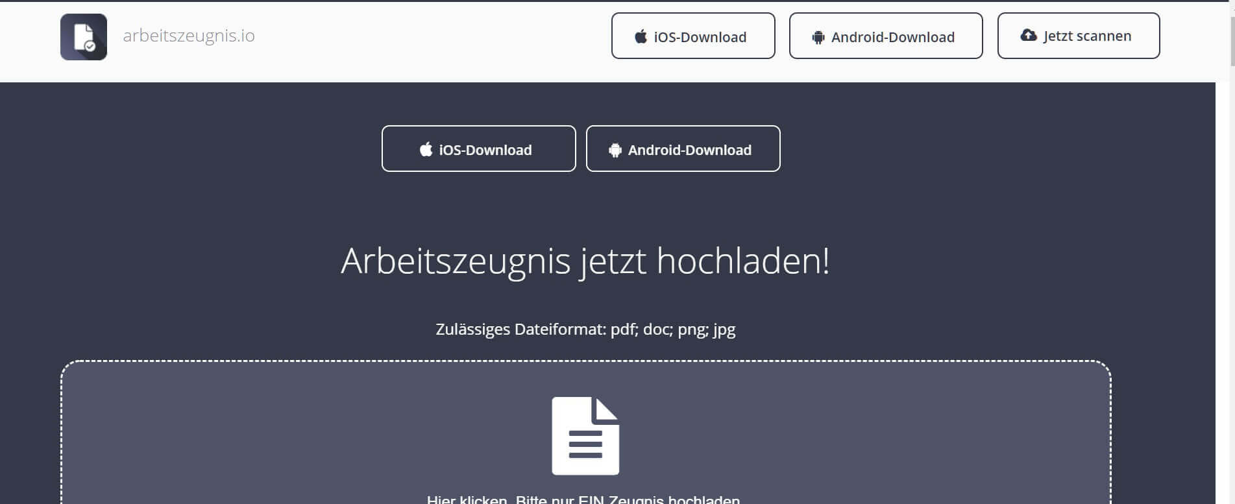1235x504 pixels.
Task: Click the "Hier klicken. Bitte nur EIN Zeugnis hochladen" text
Action: pos(583,499)
